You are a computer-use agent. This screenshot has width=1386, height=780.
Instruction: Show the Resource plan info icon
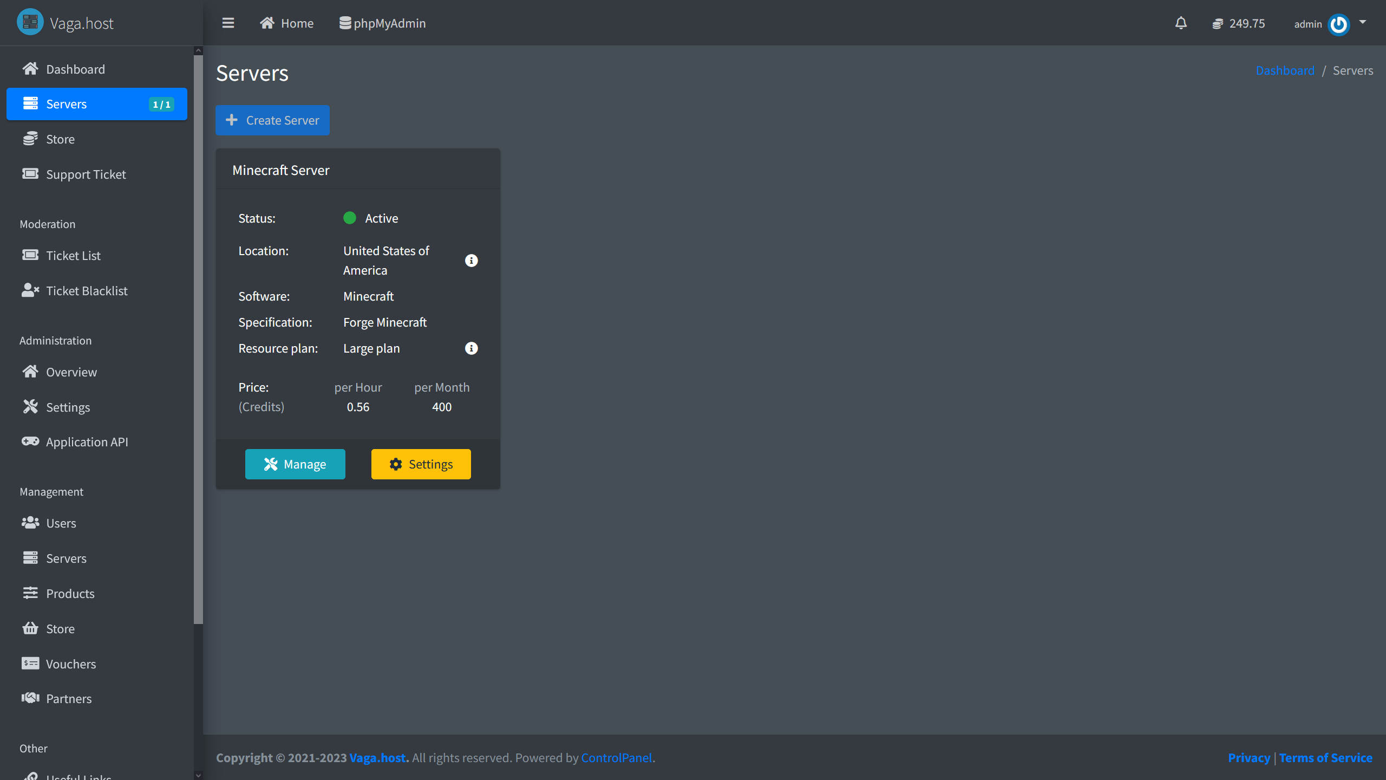tap(471, 348)
